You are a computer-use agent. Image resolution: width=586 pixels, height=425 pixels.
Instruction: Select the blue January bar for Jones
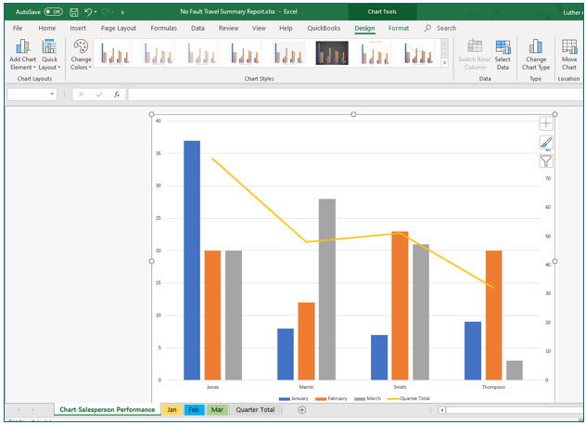pos(192,261)
